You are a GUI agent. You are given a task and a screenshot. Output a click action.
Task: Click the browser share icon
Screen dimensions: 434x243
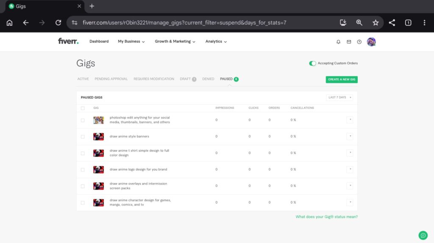point(392,23)
